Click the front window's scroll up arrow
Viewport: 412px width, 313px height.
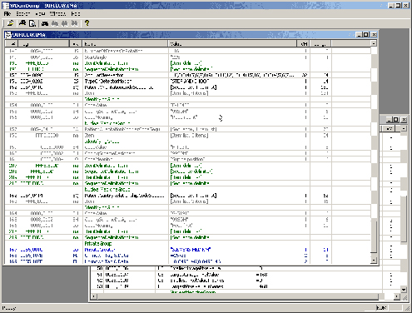374,43
